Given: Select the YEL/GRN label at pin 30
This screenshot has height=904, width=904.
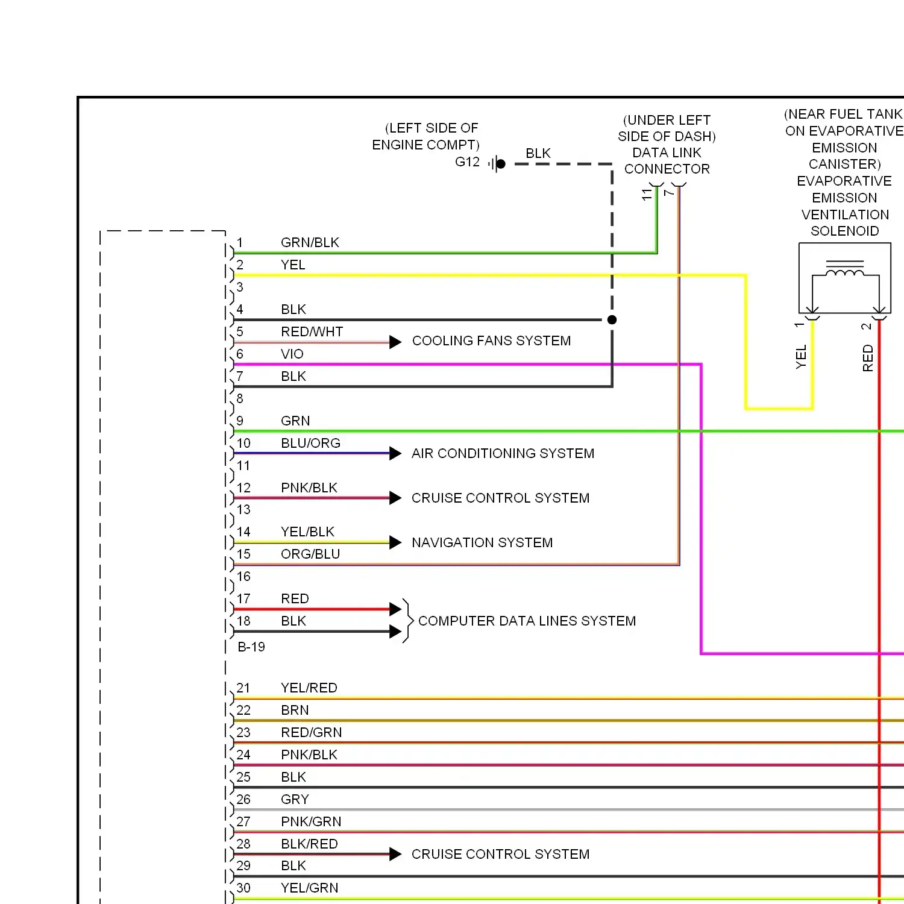Looking at the screenshot, I should (309, 888).
